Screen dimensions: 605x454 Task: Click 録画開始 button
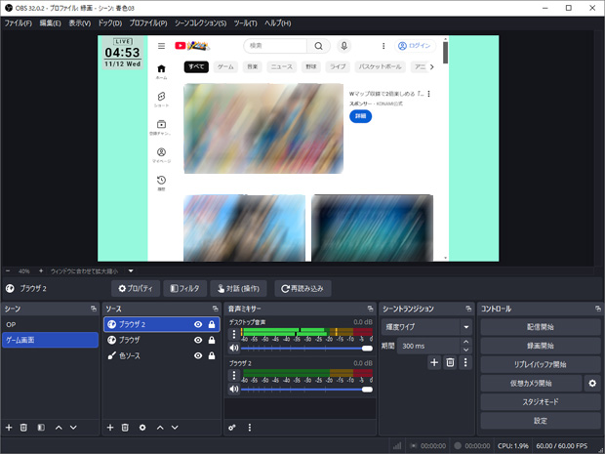coord(541,346)
